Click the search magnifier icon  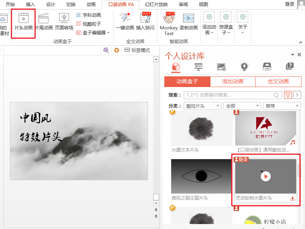pyautogui.click(x=276, y=95)
